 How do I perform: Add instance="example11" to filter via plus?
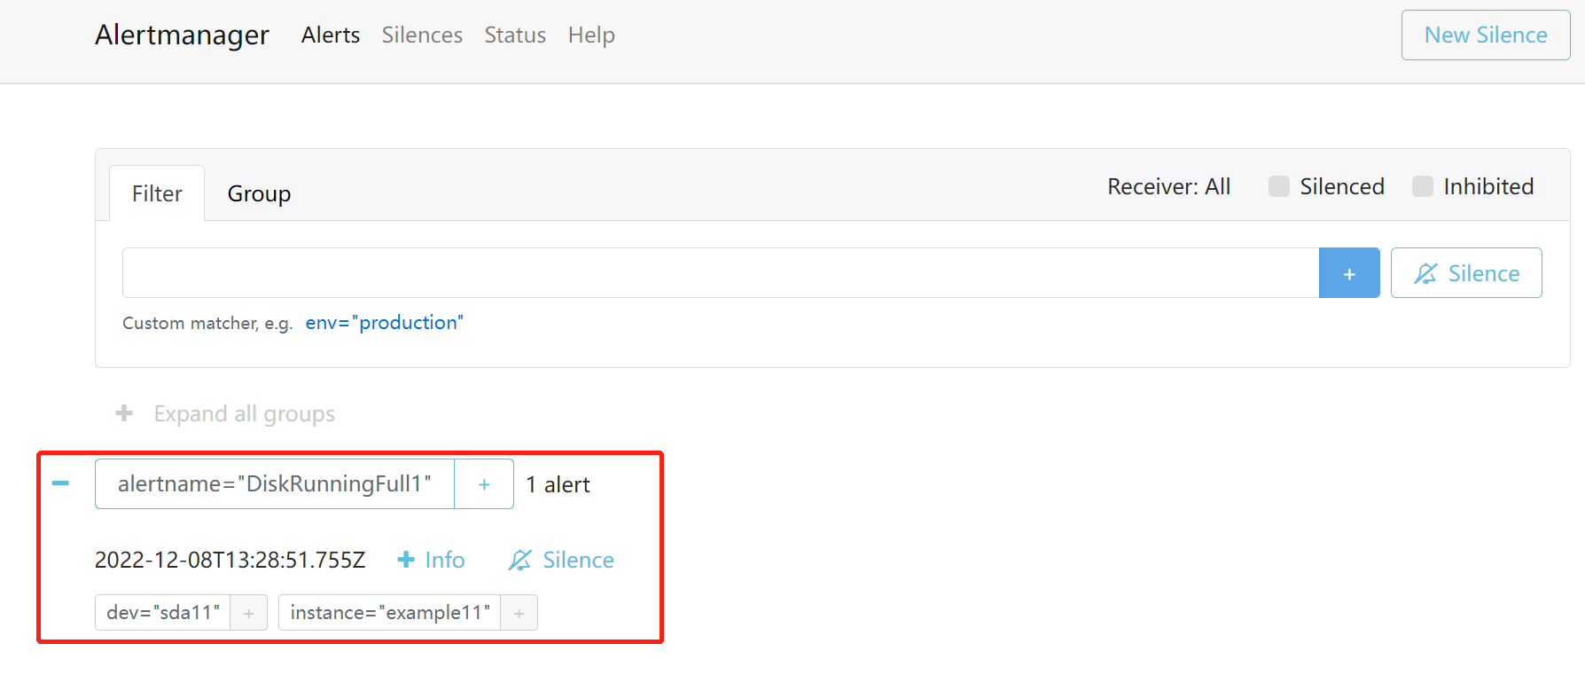click(519, 613)
